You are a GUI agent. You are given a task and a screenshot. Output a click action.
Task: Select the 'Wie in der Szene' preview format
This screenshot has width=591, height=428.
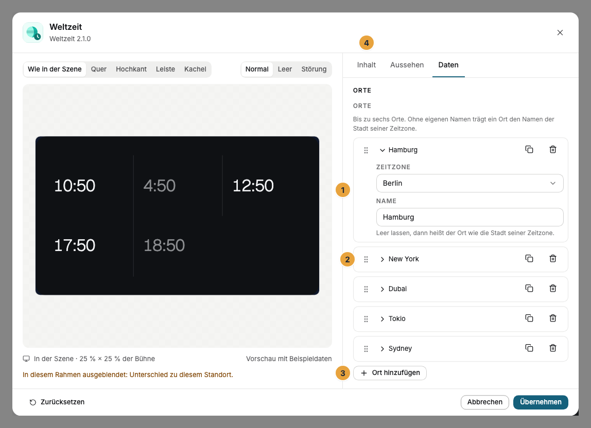(x=55, y=69)
